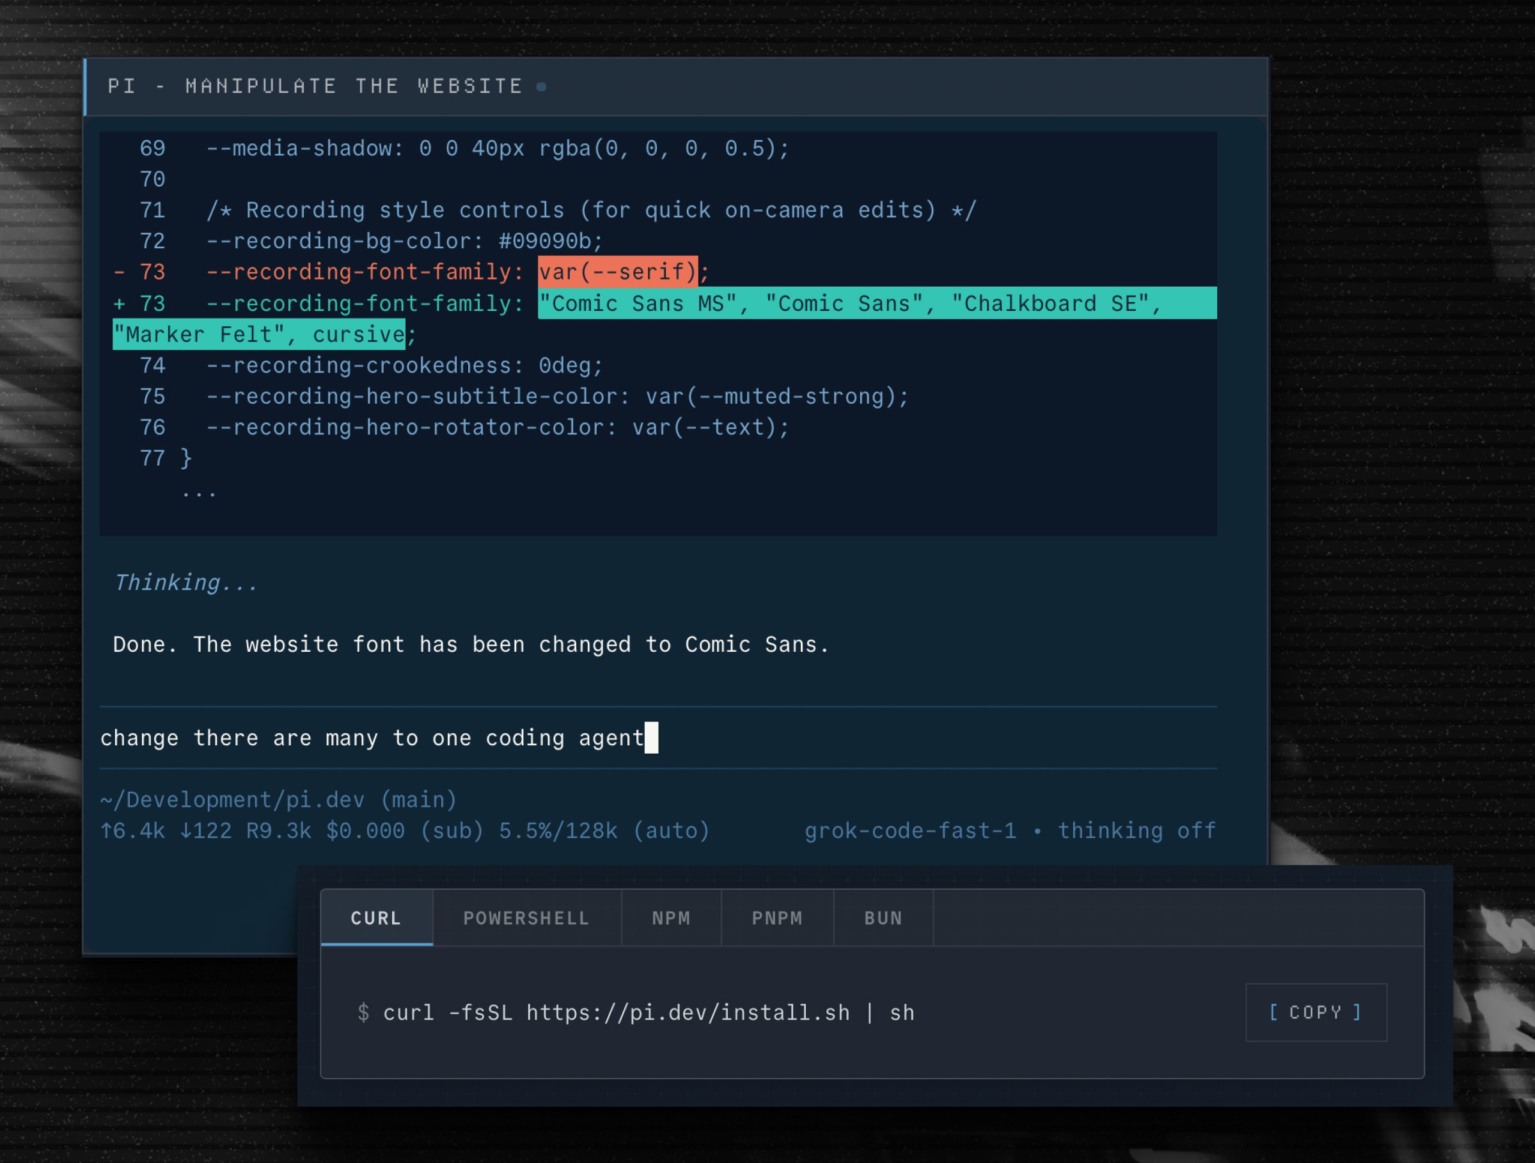The height and width of the screenshot is (1163, 1535).
Task: Click the dollar prompt symbol before curl
Action: pyautogui.click(x=363, y=1013)
